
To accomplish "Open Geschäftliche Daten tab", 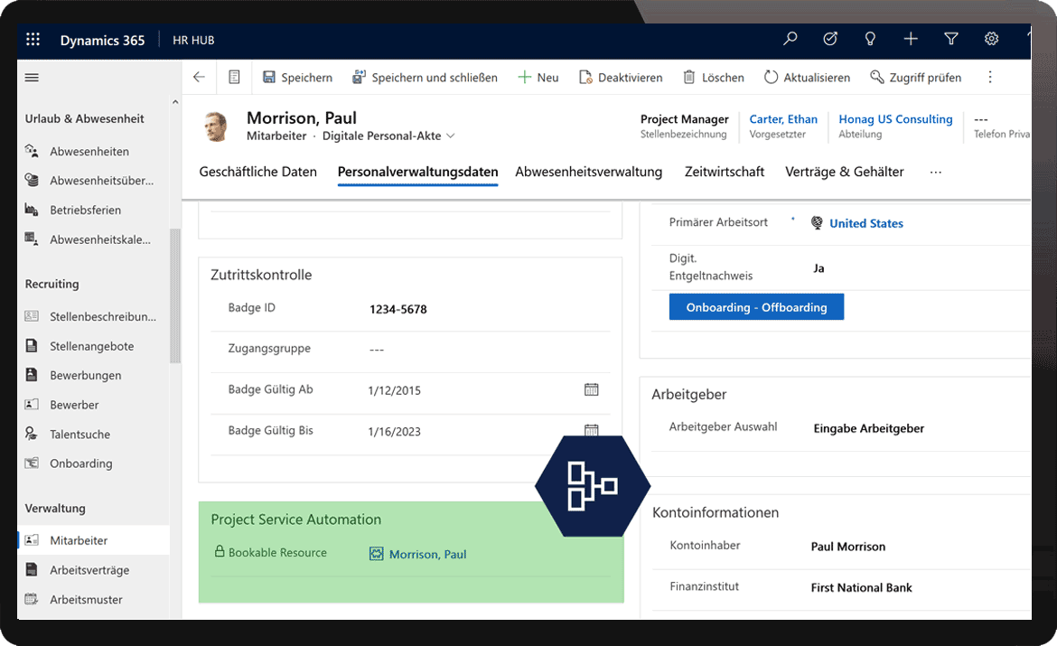I will click(257, 172).
